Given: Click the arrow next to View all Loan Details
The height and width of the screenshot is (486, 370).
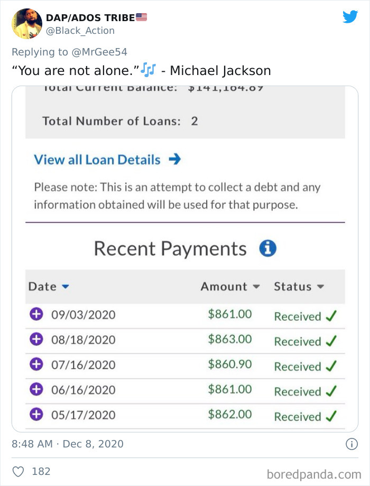Looking at the screenshot, I should point(175,160).
